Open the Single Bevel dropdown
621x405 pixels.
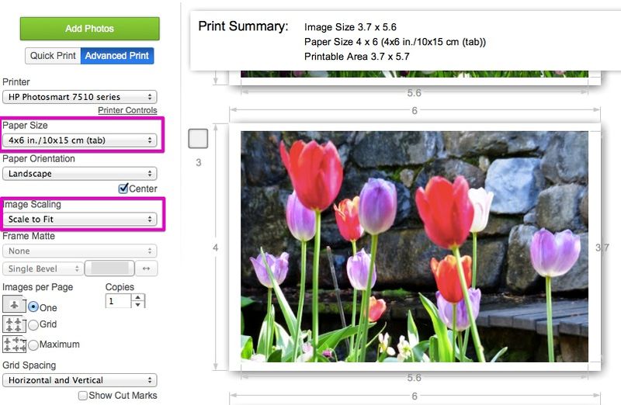43,268
